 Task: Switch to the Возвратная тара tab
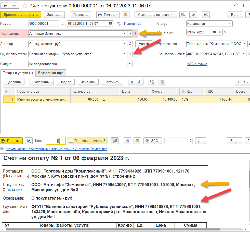tap(51, 73)
